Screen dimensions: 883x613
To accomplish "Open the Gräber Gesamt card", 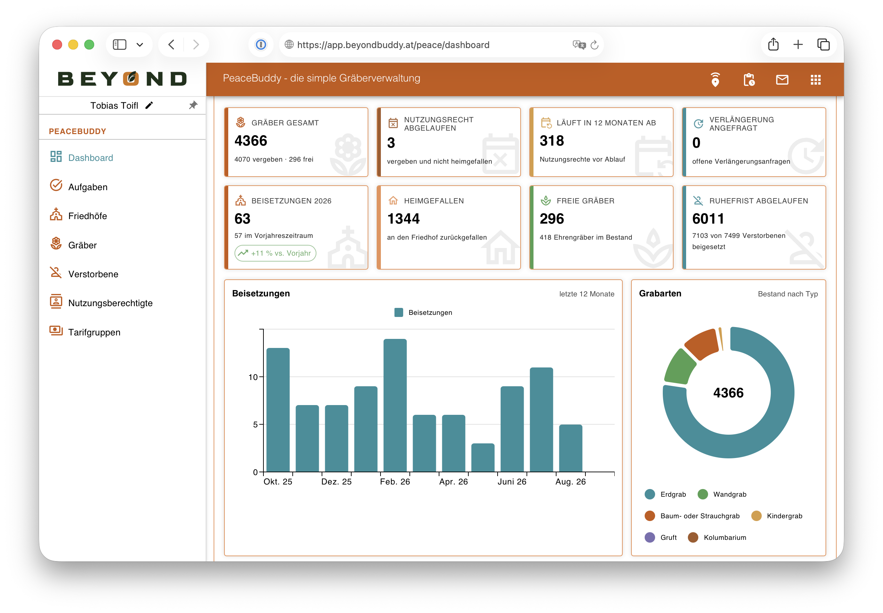I will (x=296, y=142).
